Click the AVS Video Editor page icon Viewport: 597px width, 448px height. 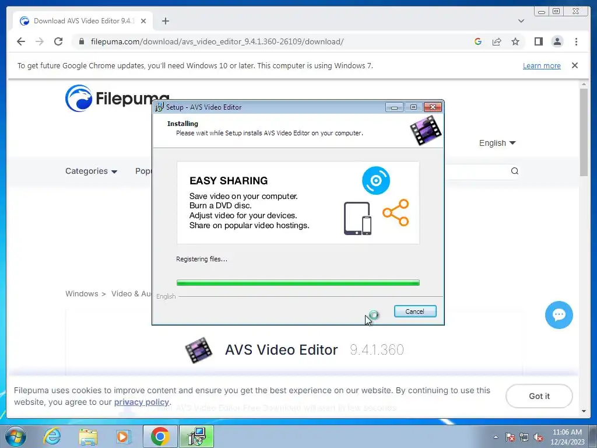(x=198, y=350)
